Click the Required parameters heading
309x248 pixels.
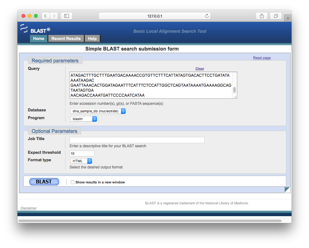55,61
